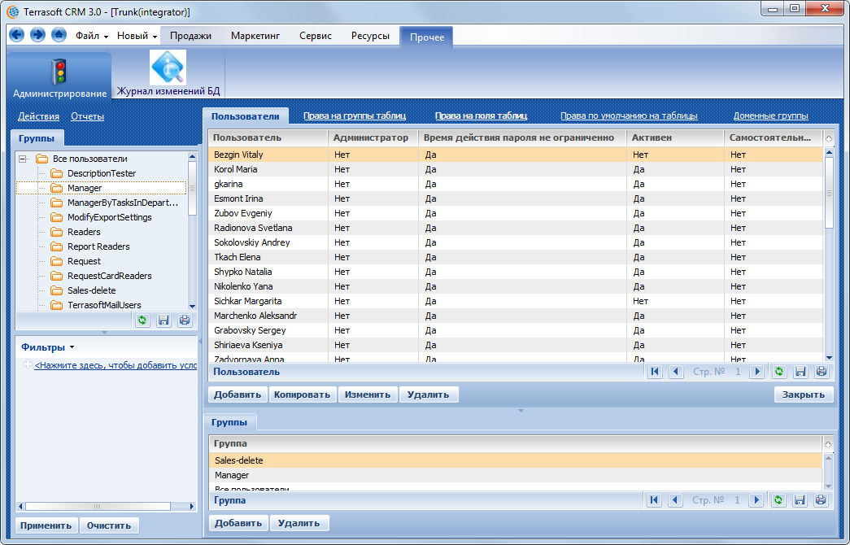This screenshot has height=545, width=850.
Task: Jump to first page of Группа grid
Action: click(654, 500)
